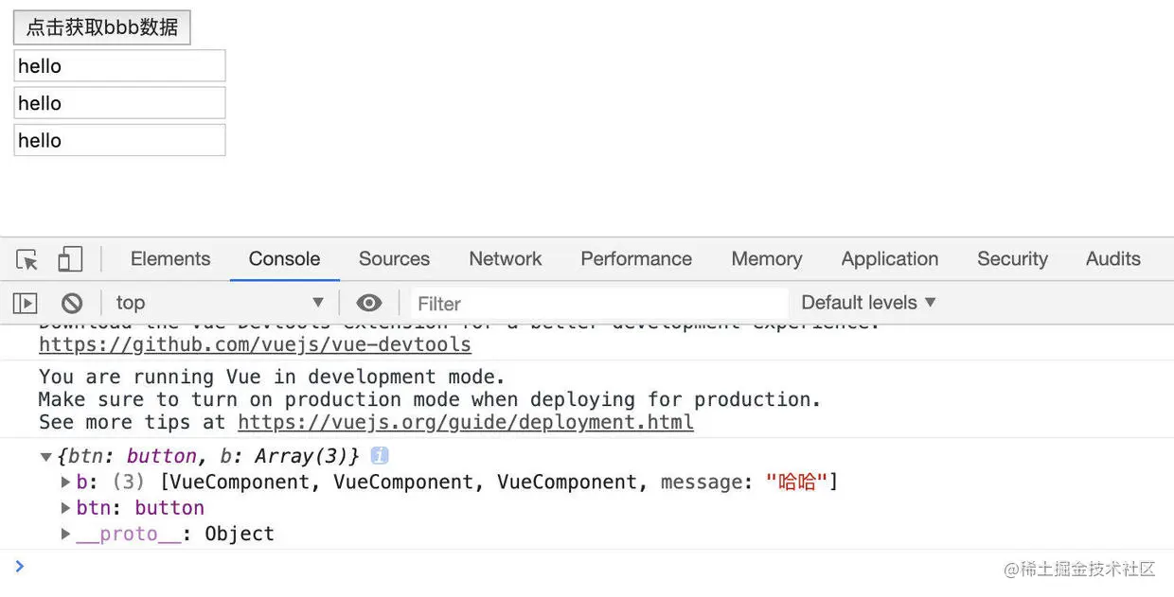1174x597 pixels.
Task: Open the Audits tab
Action: coord(1113,258)
